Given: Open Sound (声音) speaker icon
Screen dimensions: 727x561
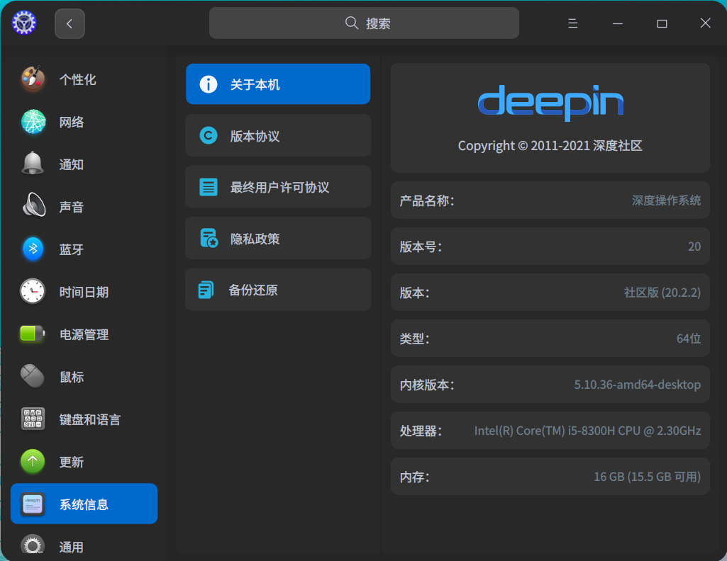Looking at the screenshot, I should click(x=33, y=207).
